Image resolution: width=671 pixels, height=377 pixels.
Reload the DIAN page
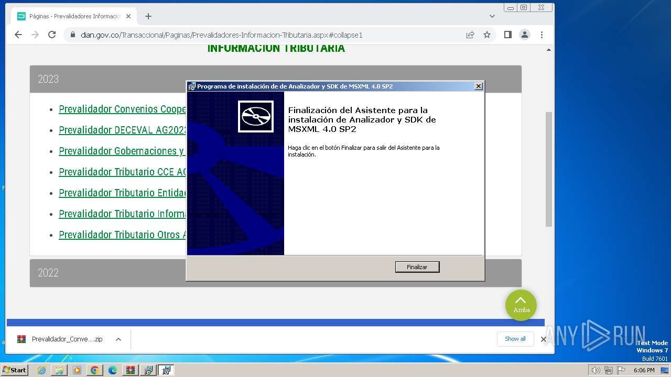click(52, 35)
